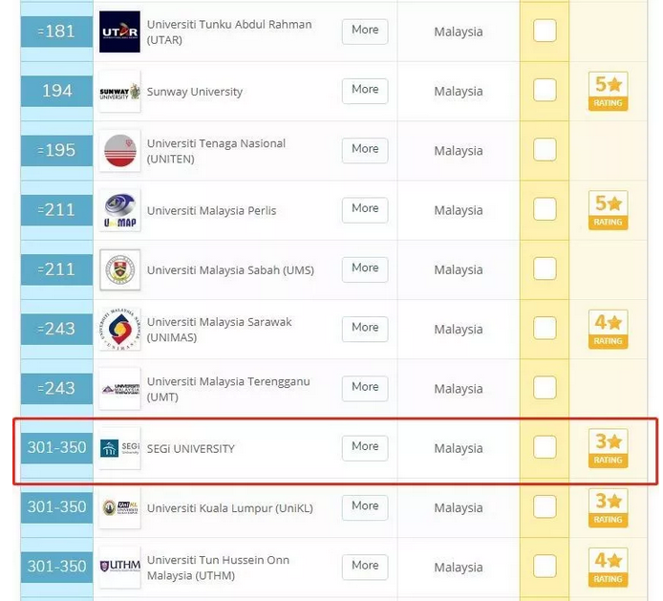Tick the compare checkbox for Sunway University
Image resolution: width=663 pixels, height=601 pixels.
[545, 91]
